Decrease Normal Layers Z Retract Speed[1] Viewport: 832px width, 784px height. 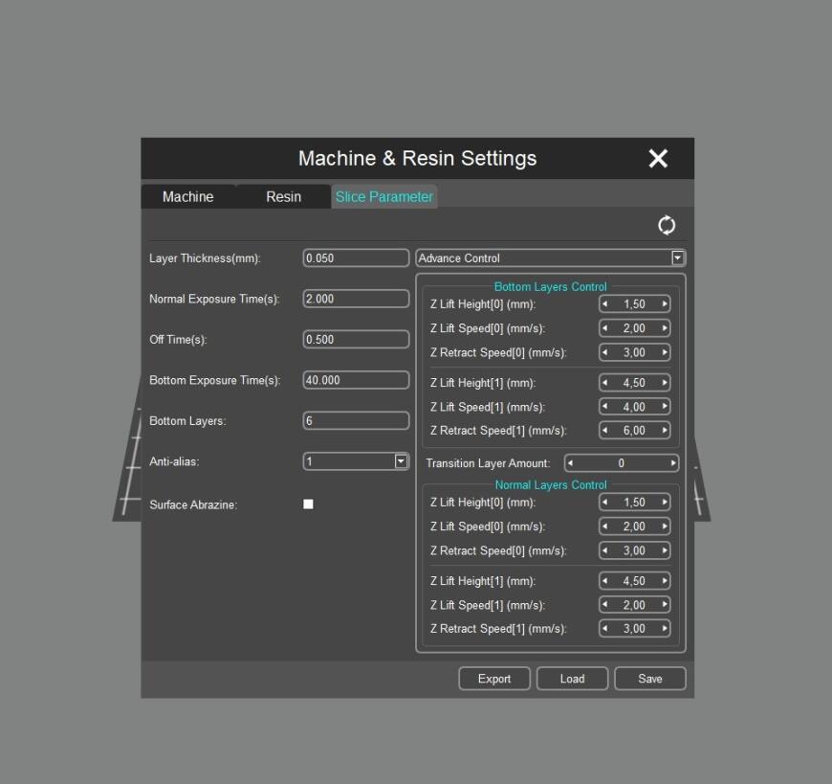tap(605, 628)
